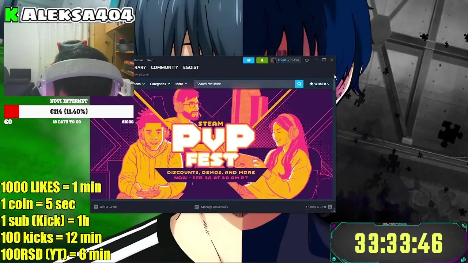
Task: Click the Wishlist star icon
Action: [312, 84]
